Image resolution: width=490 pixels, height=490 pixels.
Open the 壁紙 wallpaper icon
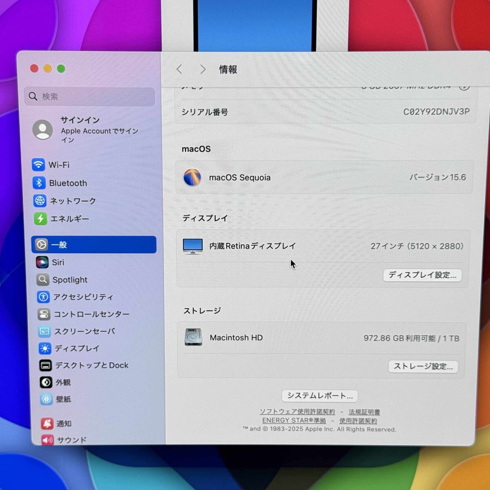(47, 399)
